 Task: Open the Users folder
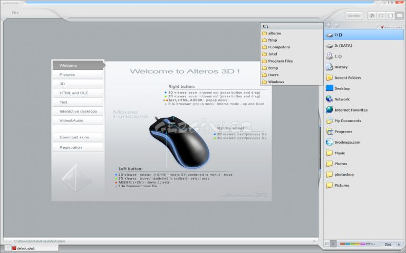click(x=292, y=75)
